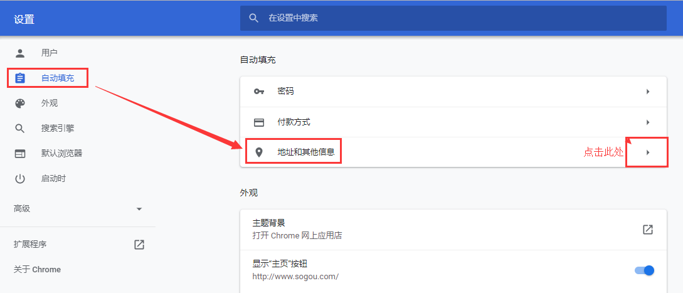Select 默认浏览器 in the sidebar menu
Image resolution: width=683 pixels, height=293 pixels.
click(62, 153)
